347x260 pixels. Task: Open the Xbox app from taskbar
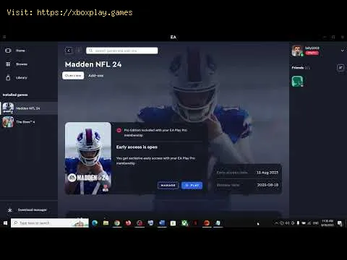point(184,223)
